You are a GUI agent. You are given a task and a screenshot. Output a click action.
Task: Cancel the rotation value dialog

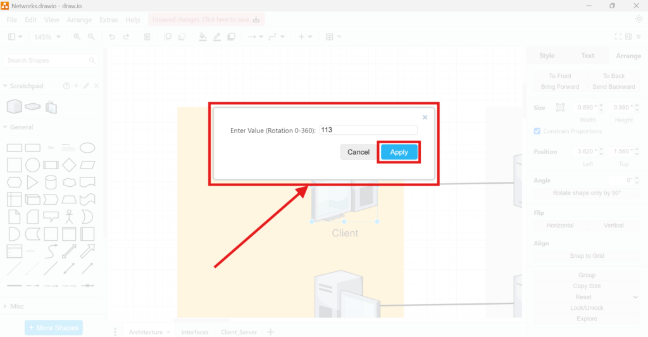coord(358,152)
